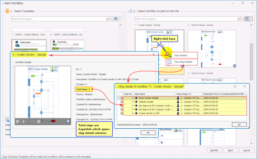Click arrow icon beside Create Vendor in SAP

pyautogui.click(x=136, y=113)
